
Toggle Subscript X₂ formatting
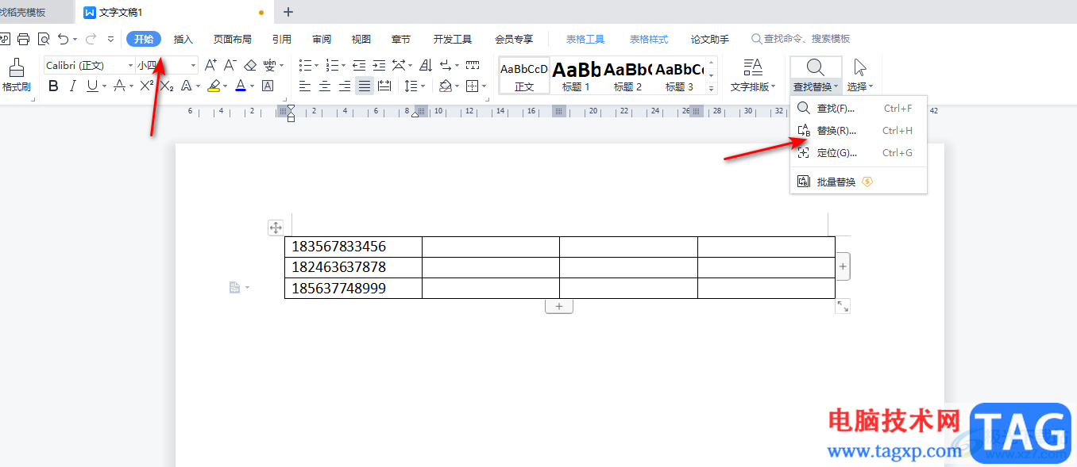[167, 86]
